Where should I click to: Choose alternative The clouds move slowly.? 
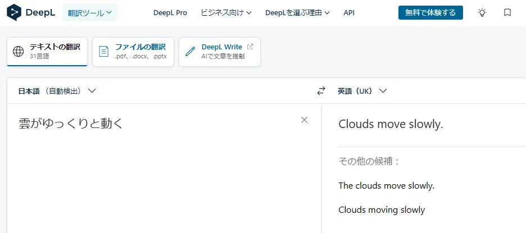387,185
